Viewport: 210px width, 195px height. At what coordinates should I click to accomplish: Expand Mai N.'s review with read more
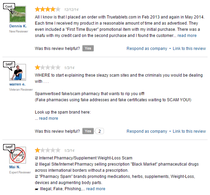95,189
